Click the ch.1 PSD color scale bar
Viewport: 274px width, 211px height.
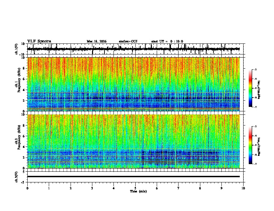point(250,88)
